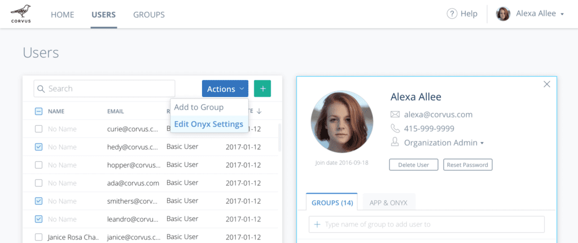Click the Join date 2016-09-18 text
This screenshot has width=578, height=243.
pos(341,162)
